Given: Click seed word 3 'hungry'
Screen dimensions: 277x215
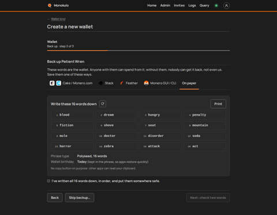Looking at the screenshot, I should point(160,115).
